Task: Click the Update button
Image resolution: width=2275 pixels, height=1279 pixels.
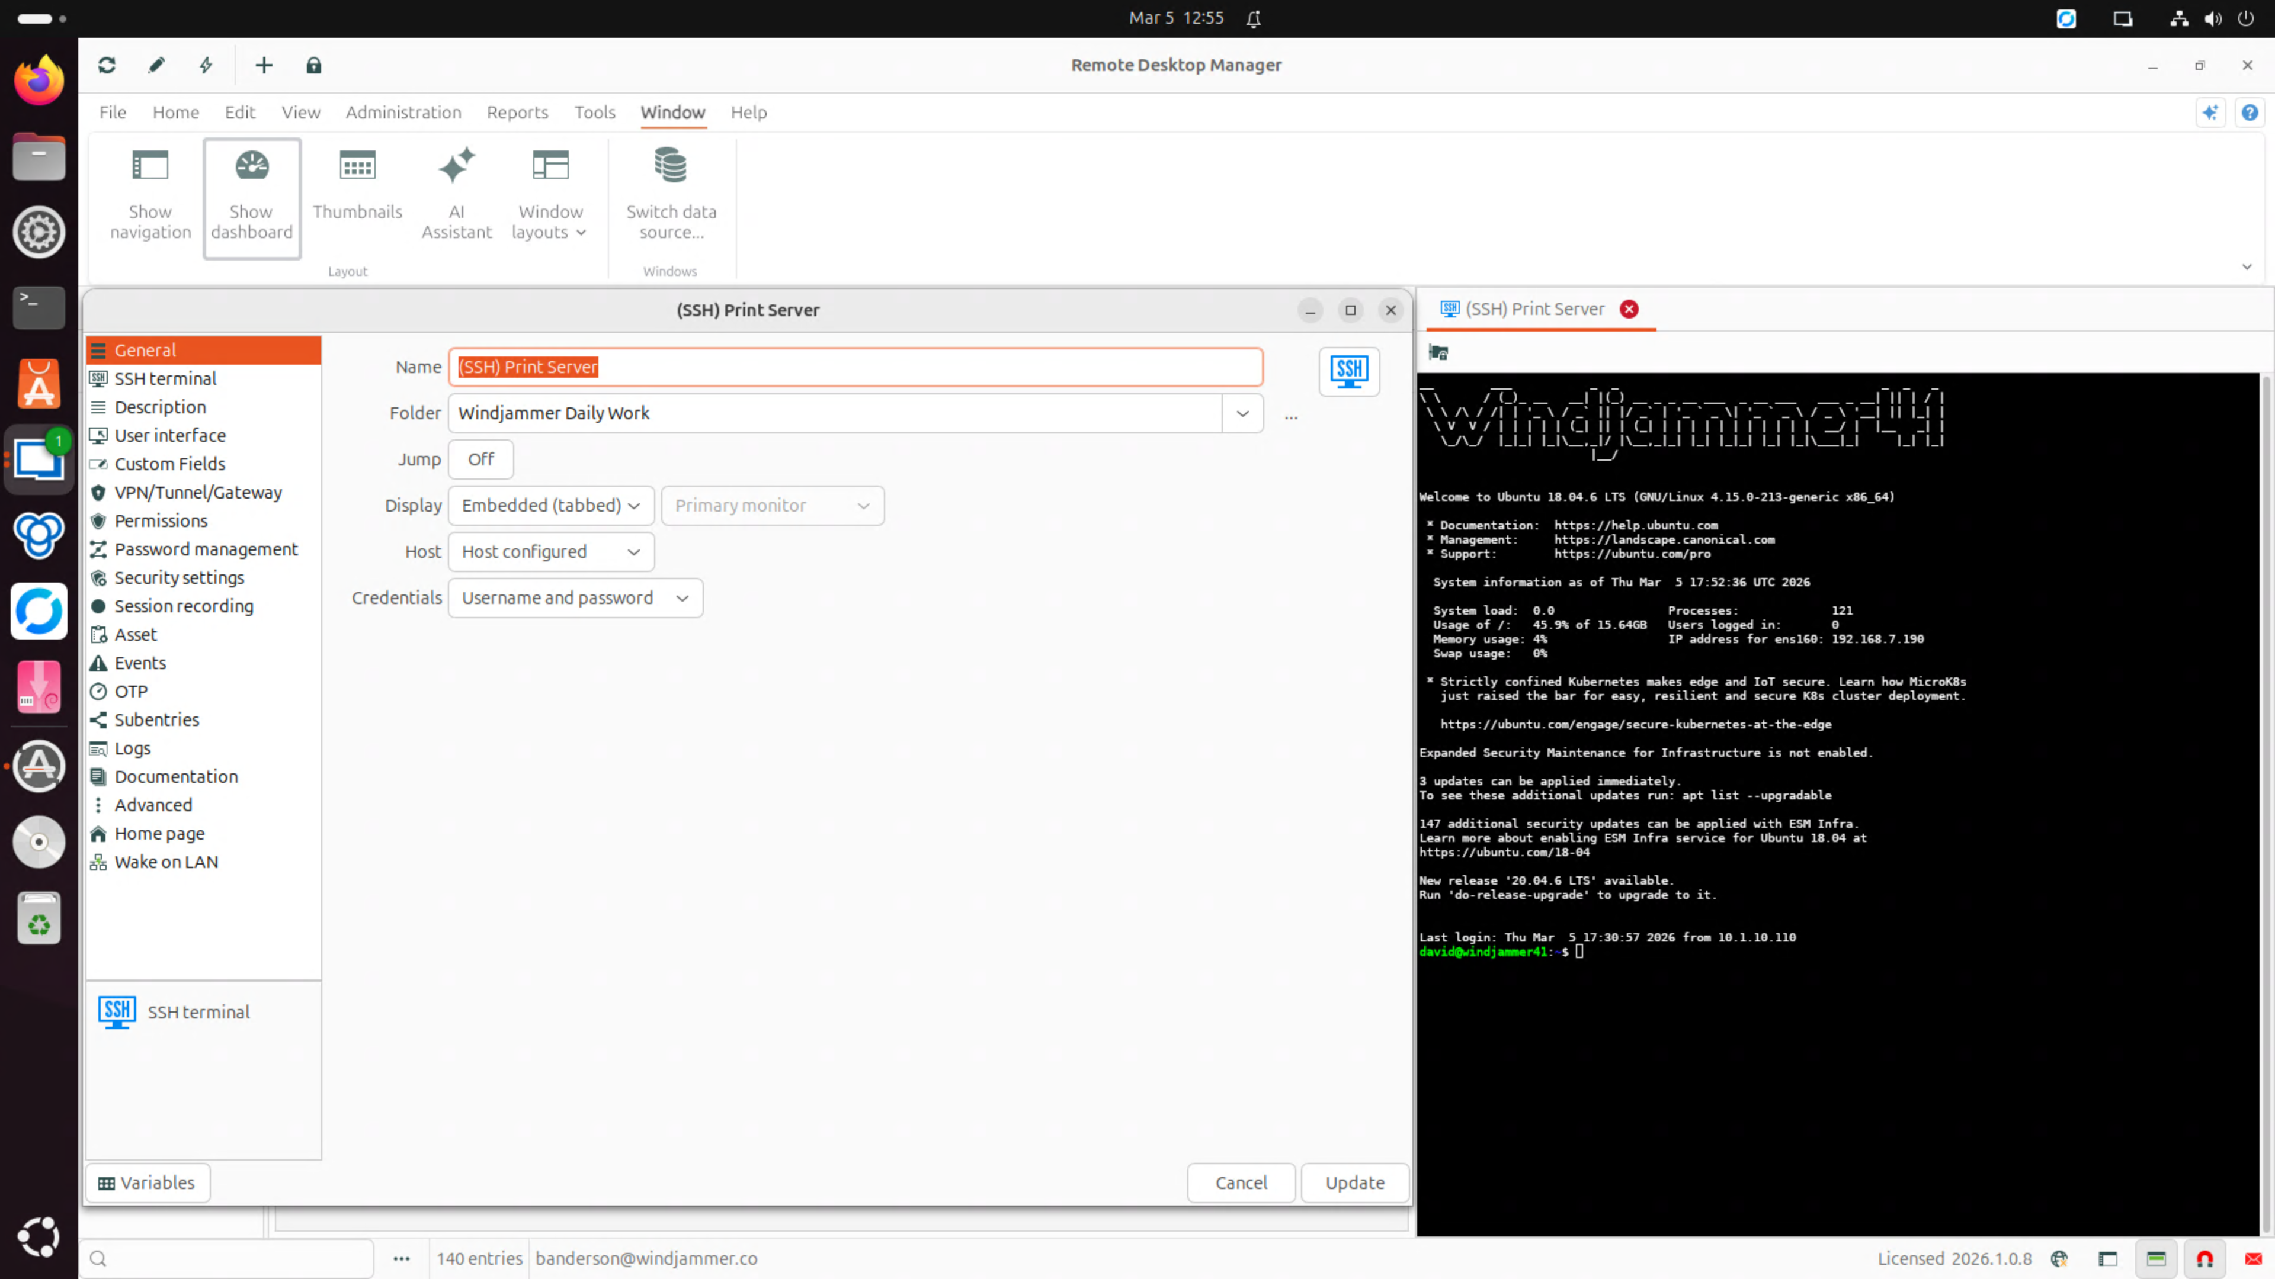Action: click(1354, 1183)
